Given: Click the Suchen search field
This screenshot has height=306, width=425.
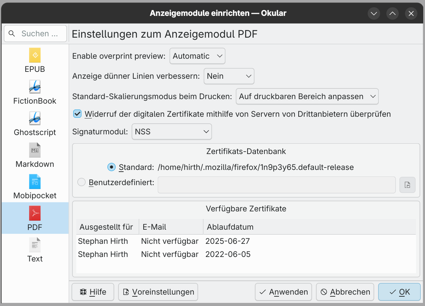Looking at the screenshot, I should pos(36,34).
